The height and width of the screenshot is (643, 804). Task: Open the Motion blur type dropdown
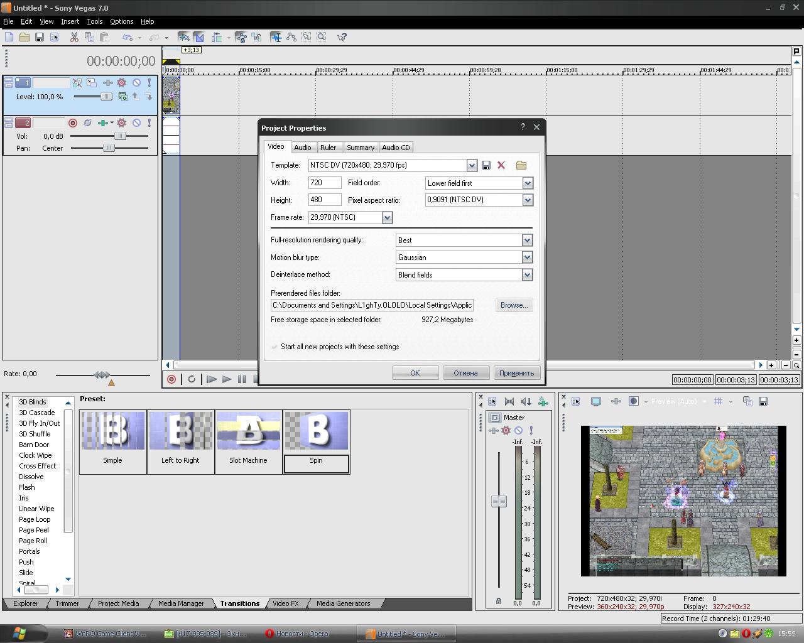pyautogui.click(x=527, y=257)
